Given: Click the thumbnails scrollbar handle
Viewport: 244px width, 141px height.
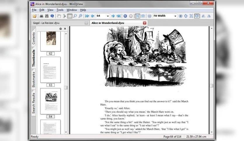Looking at the screenshot, I should click(x=66, y=88).
